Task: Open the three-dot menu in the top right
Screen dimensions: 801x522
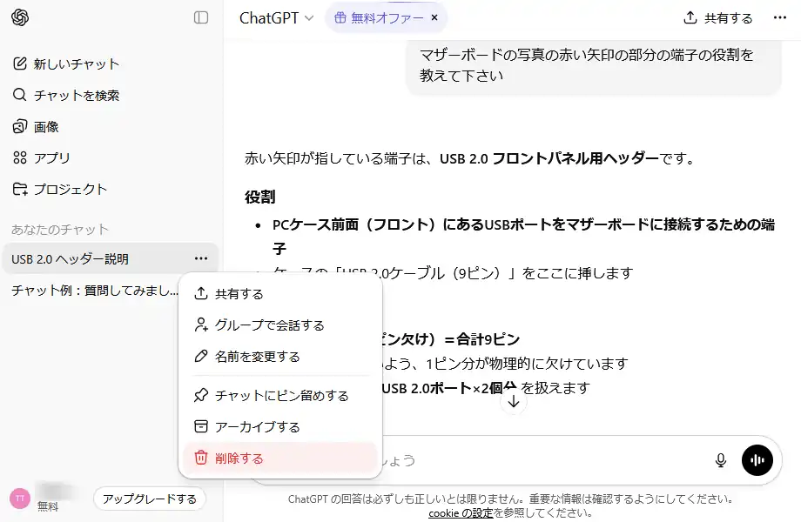Action: point(781,17)
